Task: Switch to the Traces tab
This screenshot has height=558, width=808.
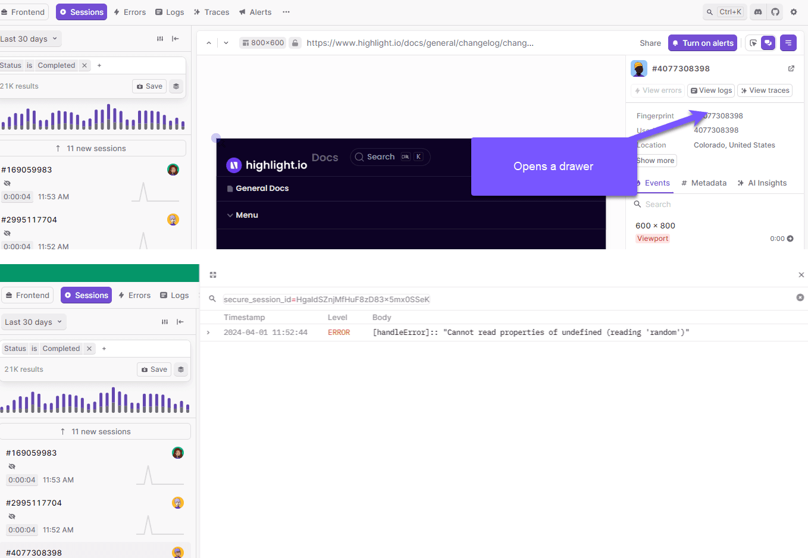Action: tap(211, 12)
